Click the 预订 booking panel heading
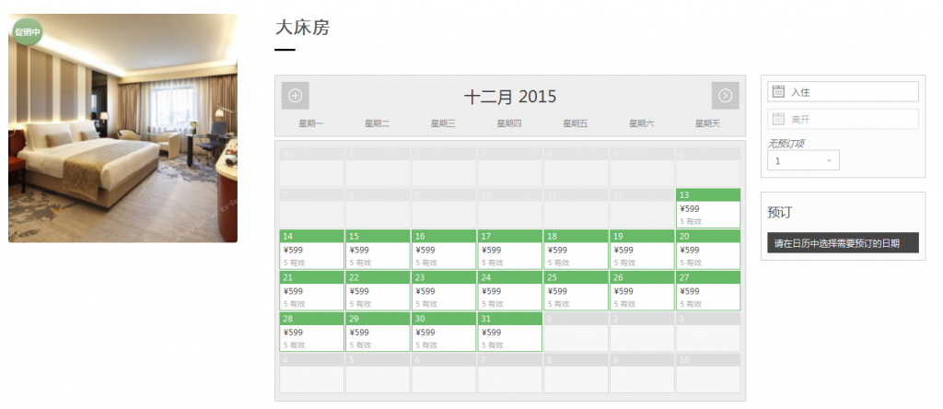 [x=779, y=212]
